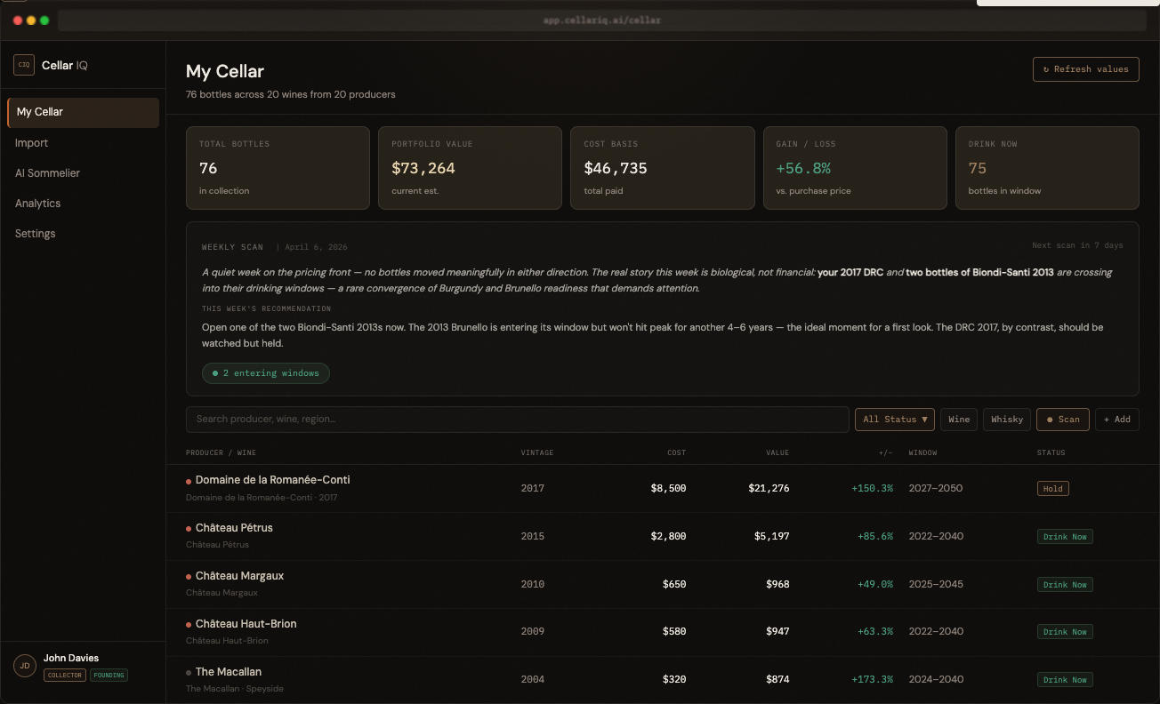The image size is (1160, 704).
Task: Click the Drink Now badge for Château Margaux
Action: click(1065, 585)
